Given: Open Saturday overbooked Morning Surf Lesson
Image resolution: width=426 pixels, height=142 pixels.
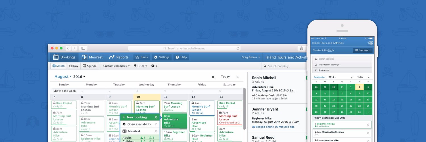Looking at the screenshot, I should tap(230, 118).
